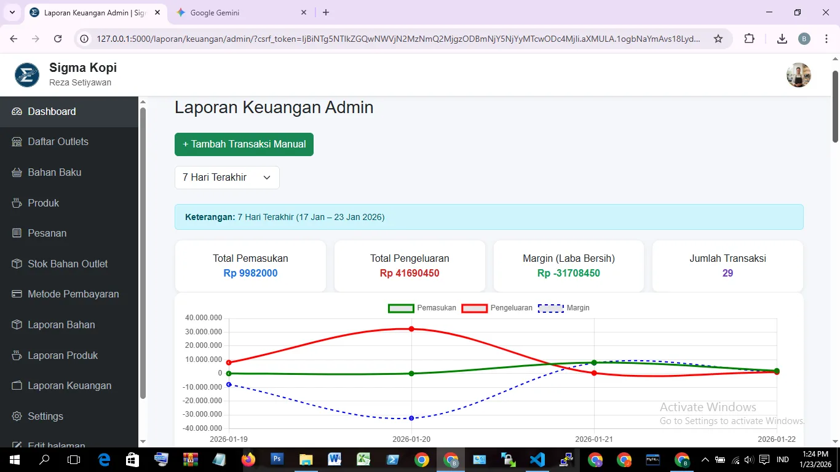Open Windows taskbar search
The height and width of the screenshot is (472, 840).
(x=44, y=460)
